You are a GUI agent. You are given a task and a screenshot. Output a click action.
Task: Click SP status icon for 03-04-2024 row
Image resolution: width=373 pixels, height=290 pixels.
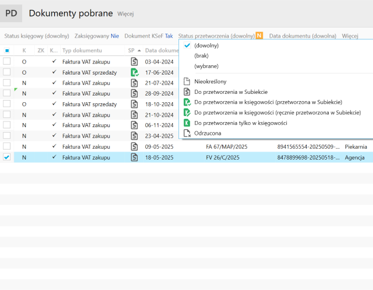coord(134,62)
